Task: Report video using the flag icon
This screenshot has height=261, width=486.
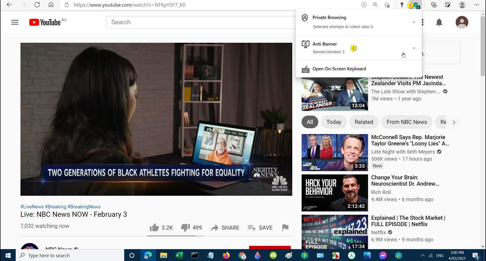Action: click(x=285, y=228)
